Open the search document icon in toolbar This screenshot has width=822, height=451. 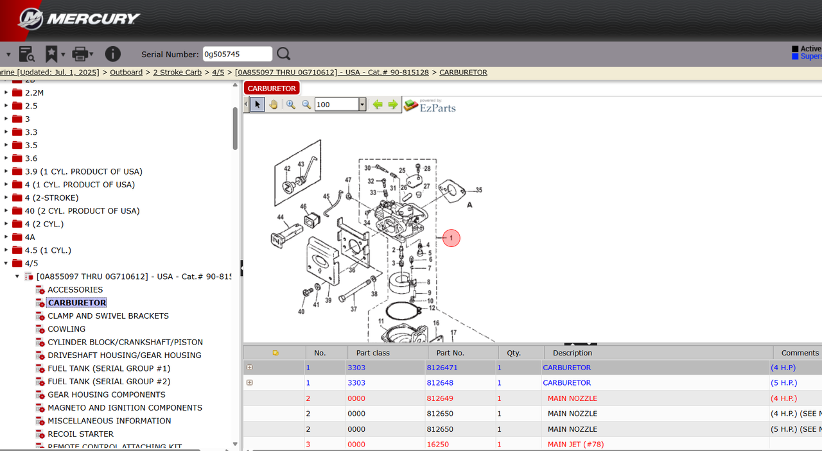coord(26,54)
